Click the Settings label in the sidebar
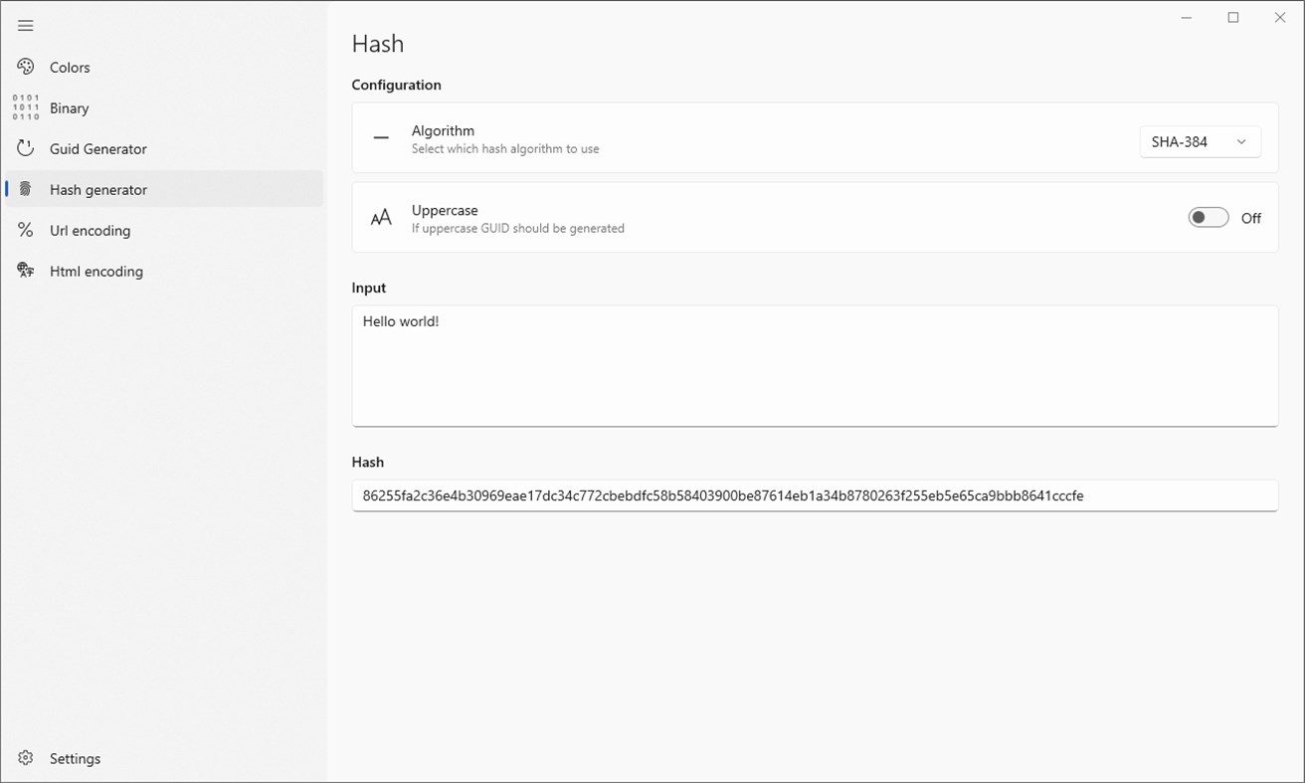Screen dimensions: 1305x783 75,759
